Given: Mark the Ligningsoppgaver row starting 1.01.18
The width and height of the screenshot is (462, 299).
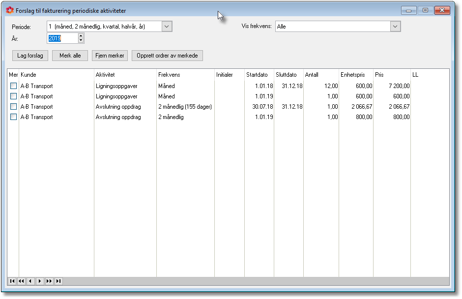Looking at the screenshot, I should coord(14,86).
